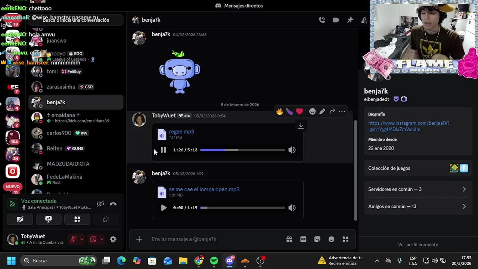Open the sticker picker
This screenshot has width=478, height=269.
point(317,239)
